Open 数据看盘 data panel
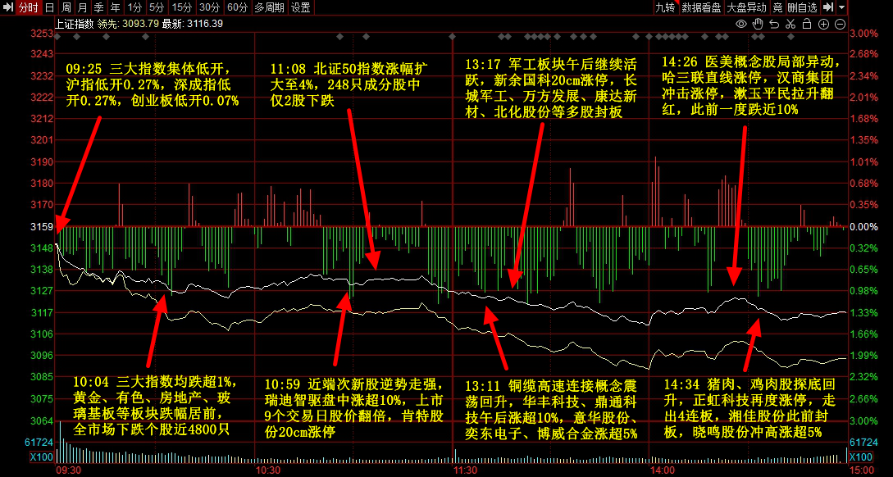This screenshot has width=893, height=477. tap(701, 7)
